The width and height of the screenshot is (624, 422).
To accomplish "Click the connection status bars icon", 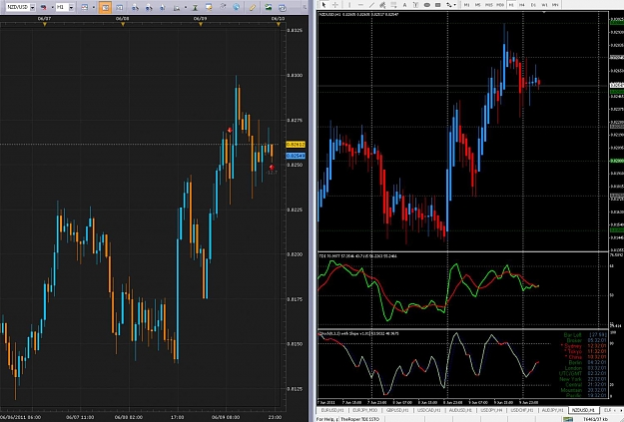I will (568, 419).
